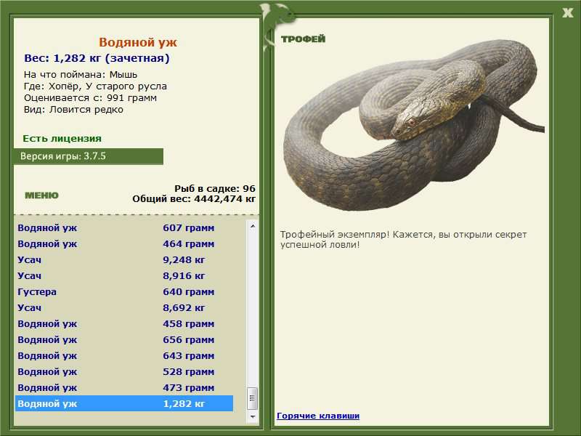Click the Водяной уж title
The image size is (581, 436).
[x=138, y=42]
